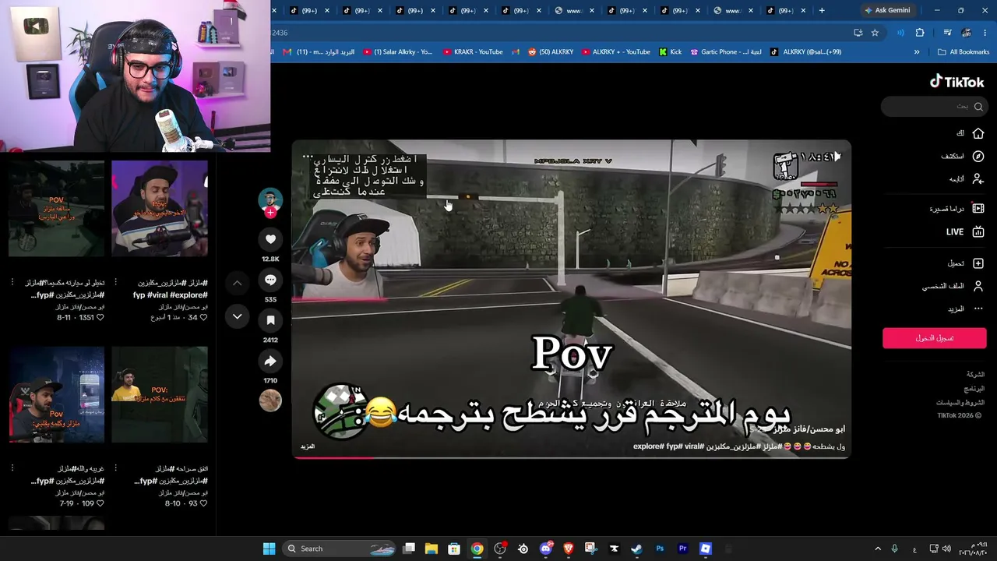Open the blue-lit thumbnail with the phone
Screen dimensions: 997x561
(56, 395)
